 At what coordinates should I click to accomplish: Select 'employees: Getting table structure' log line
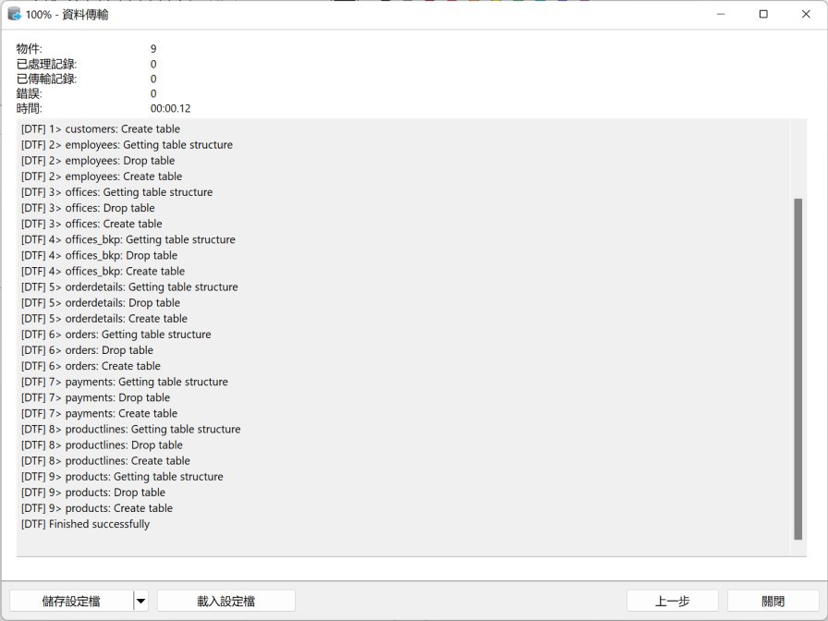pyautogui.click(x=127, y=145)
